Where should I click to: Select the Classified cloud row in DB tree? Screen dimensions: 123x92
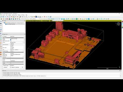point(12,24)
